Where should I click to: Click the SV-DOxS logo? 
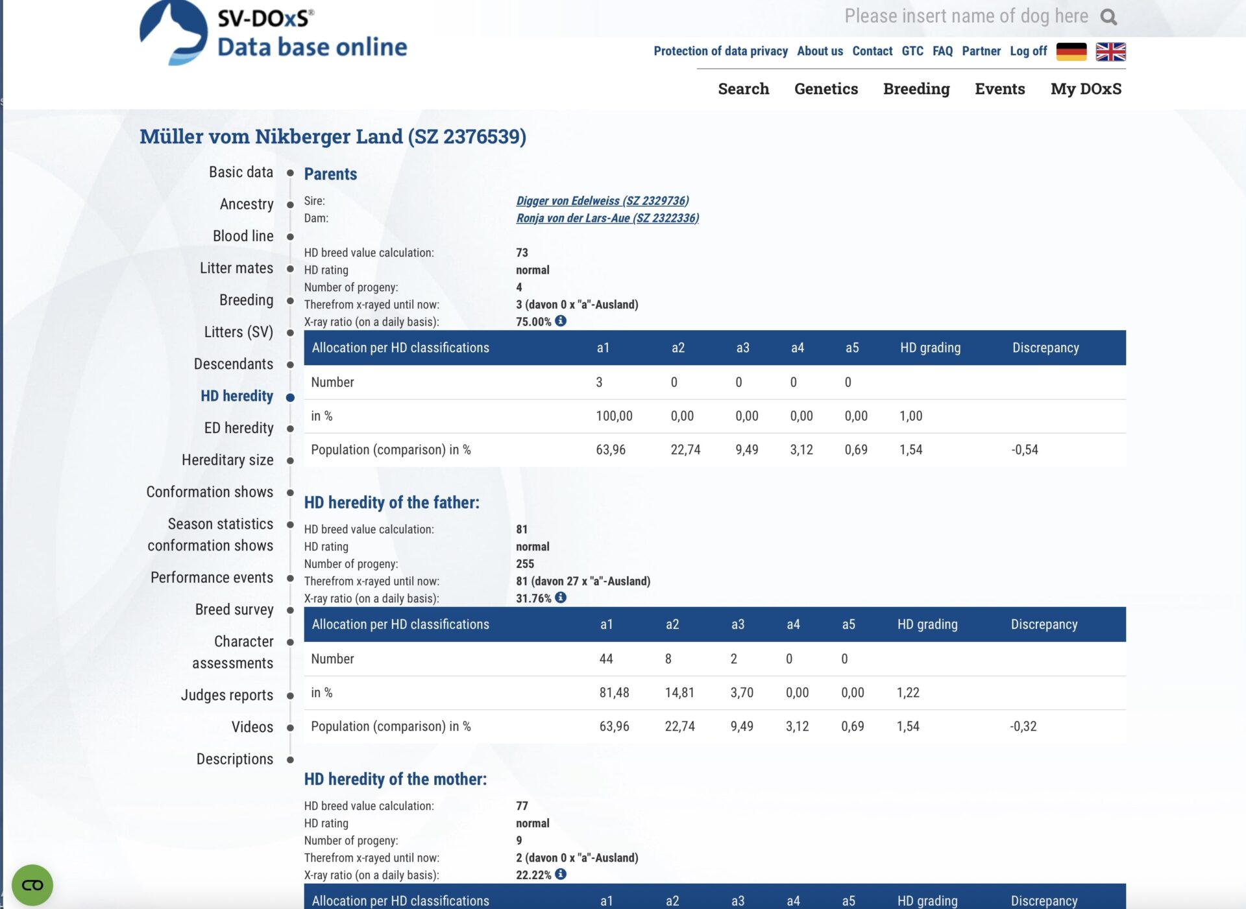[273, 32]
